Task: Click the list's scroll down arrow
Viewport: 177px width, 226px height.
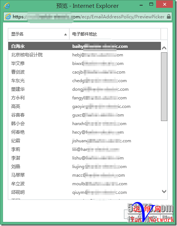Action: pyautogui.click(x=164, y=191)
